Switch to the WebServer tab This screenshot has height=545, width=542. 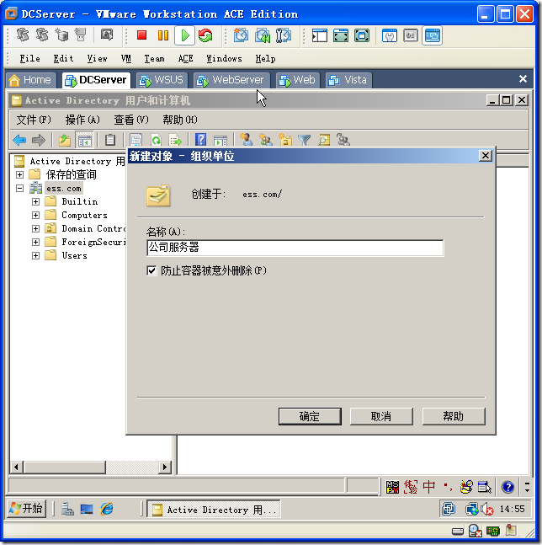[231, 80]
